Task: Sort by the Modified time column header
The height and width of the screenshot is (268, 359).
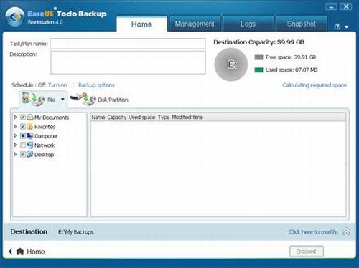Action: [x=187, y=117]
